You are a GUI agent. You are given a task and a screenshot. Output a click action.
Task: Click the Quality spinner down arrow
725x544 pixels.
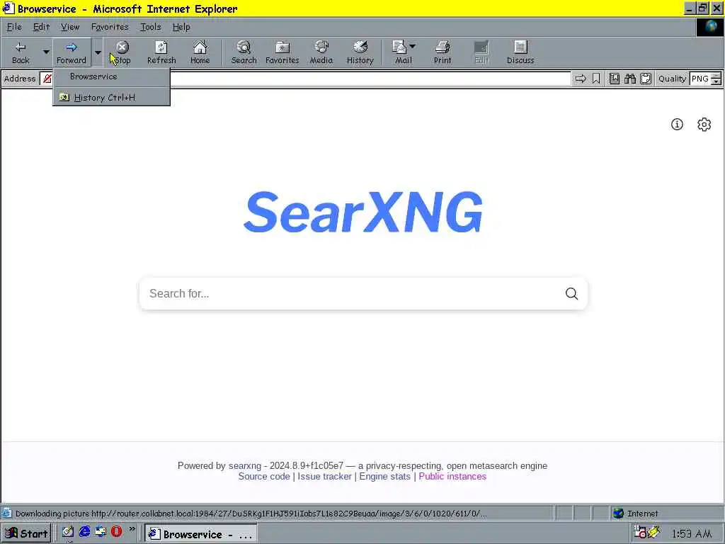717,82
